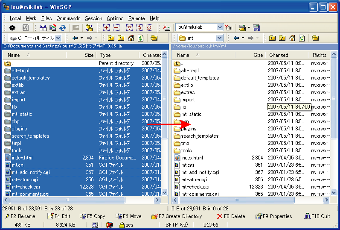Click the local panel vertical scroll down arrow
Screen dimensions: 340x230
tap(165, 193)
